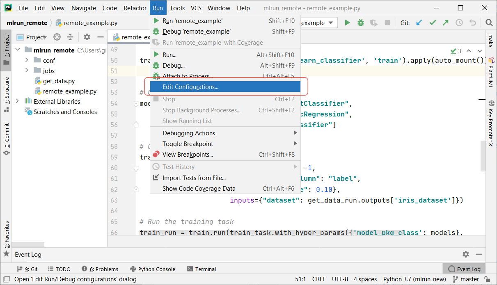Click the locate file target icon
The image size is (497, 285).
[x=57, y=37]
